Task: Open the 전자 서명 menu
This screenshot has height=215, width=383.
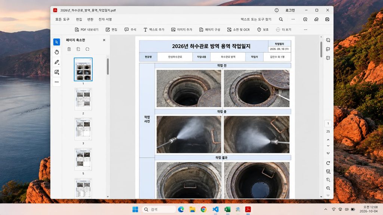Action: pyautogui.click(x=105, y=19)
